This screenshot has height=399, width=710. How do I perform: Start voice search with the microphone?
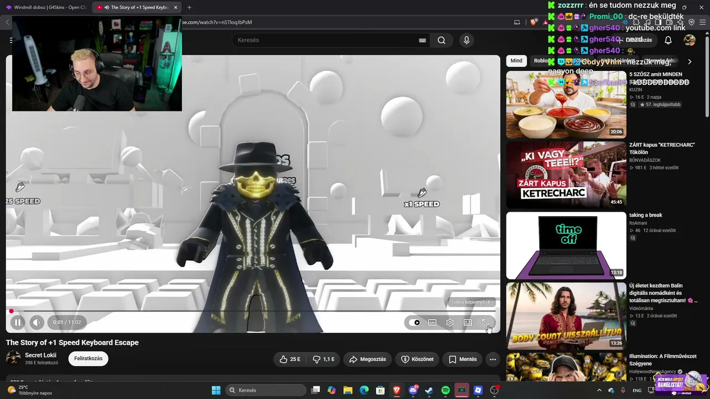[466, 40]
